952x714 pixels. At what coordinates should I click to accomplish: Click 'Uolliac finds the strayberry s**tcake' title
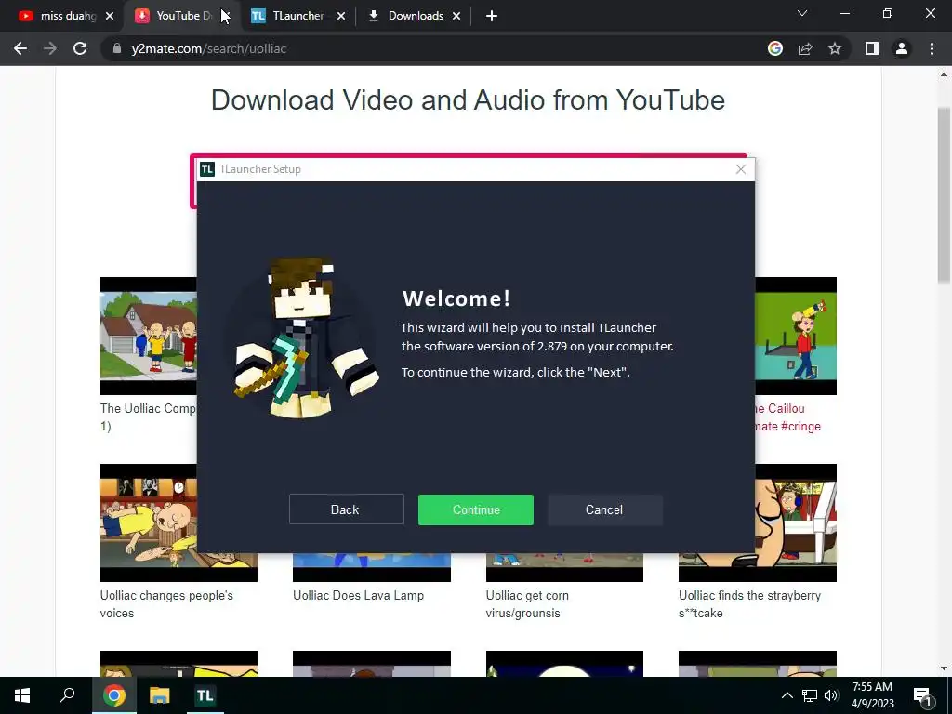click(x=750, y=604)
